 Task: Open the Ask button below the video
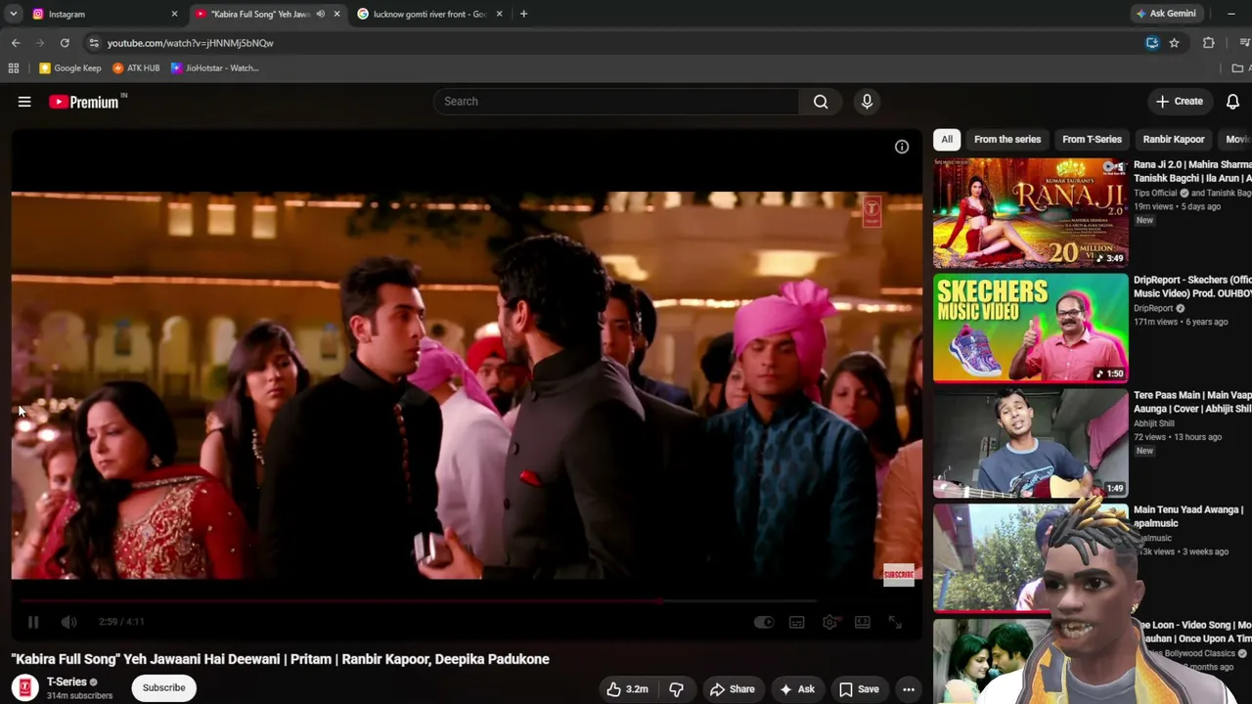[x=796, y=689]
